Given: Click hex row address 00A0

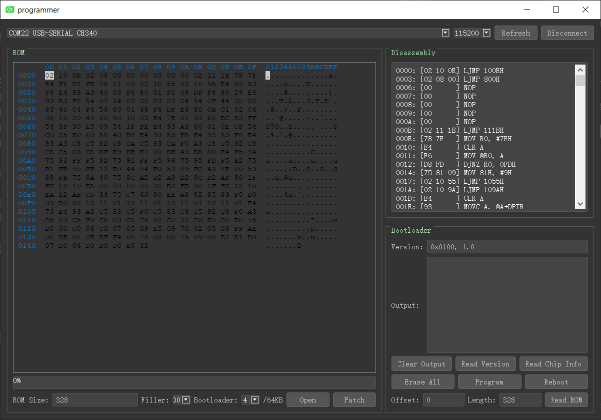Looking at the screenshot, I should pos(26,161).
